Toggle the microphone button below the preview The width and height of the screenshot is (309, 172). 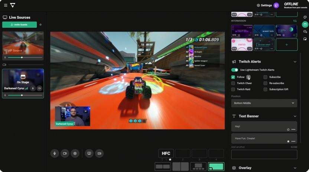tap(55, 154)
